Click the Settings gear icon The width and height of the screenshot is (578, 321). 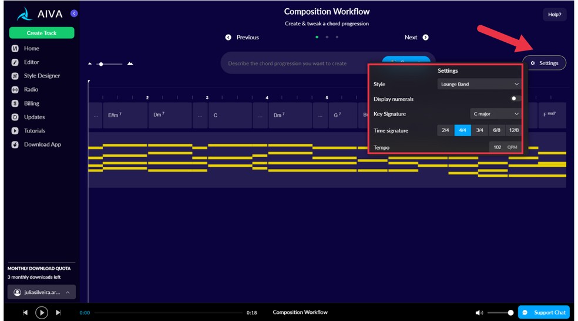coord(533,63)
